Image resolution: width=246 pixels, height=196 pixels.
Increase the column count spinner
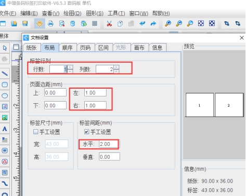click(x=116, y=67)
